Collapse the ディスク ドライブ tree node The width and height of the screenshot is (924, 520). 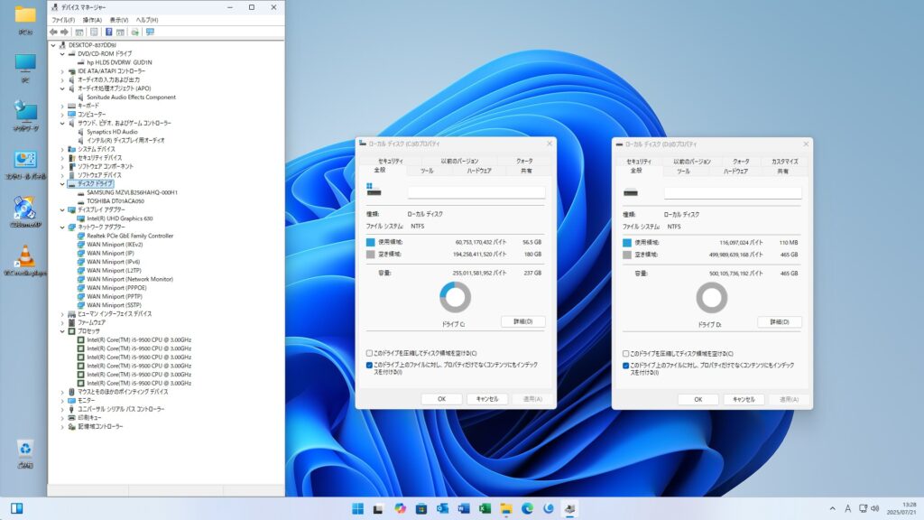[x=62, y=183]
